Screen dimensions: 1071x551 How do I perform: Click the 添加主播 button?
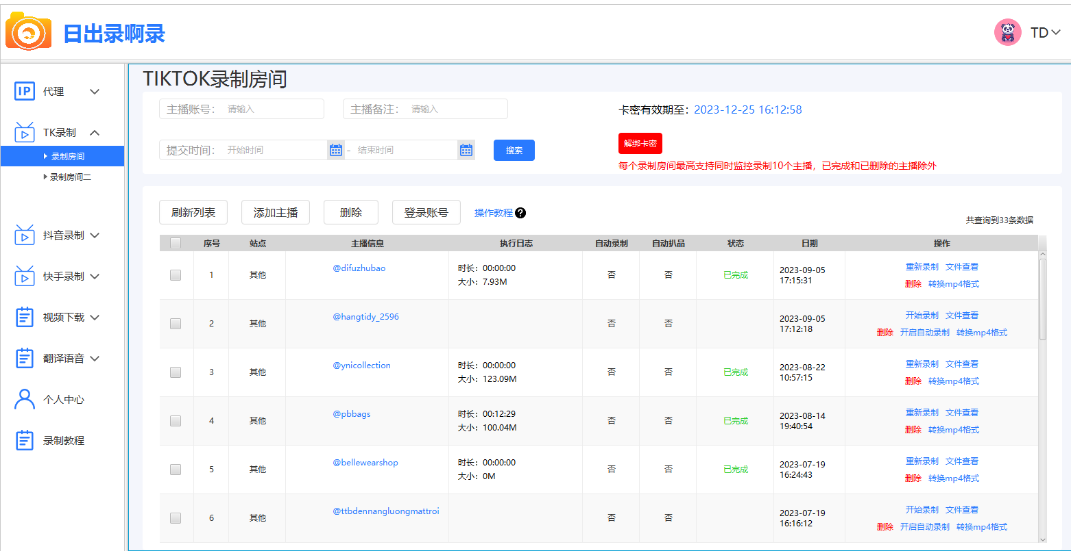tap(276, 212)
